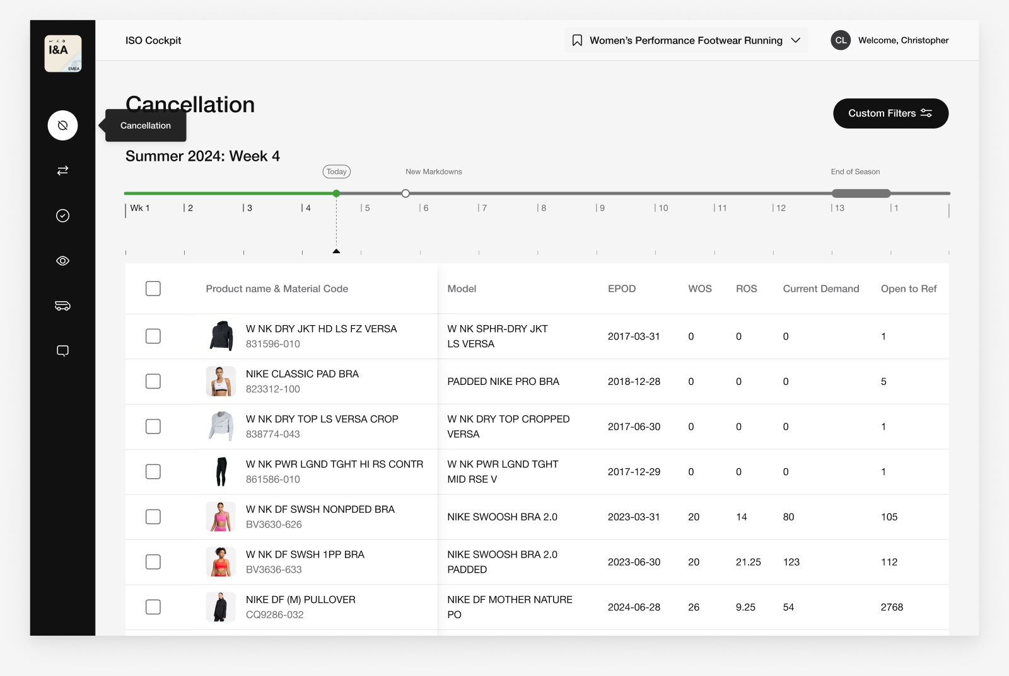Open the Women's Performance Footwear Running dropdown
The height and width of the screenshot is (676, 1009).
tap(686, 40)
